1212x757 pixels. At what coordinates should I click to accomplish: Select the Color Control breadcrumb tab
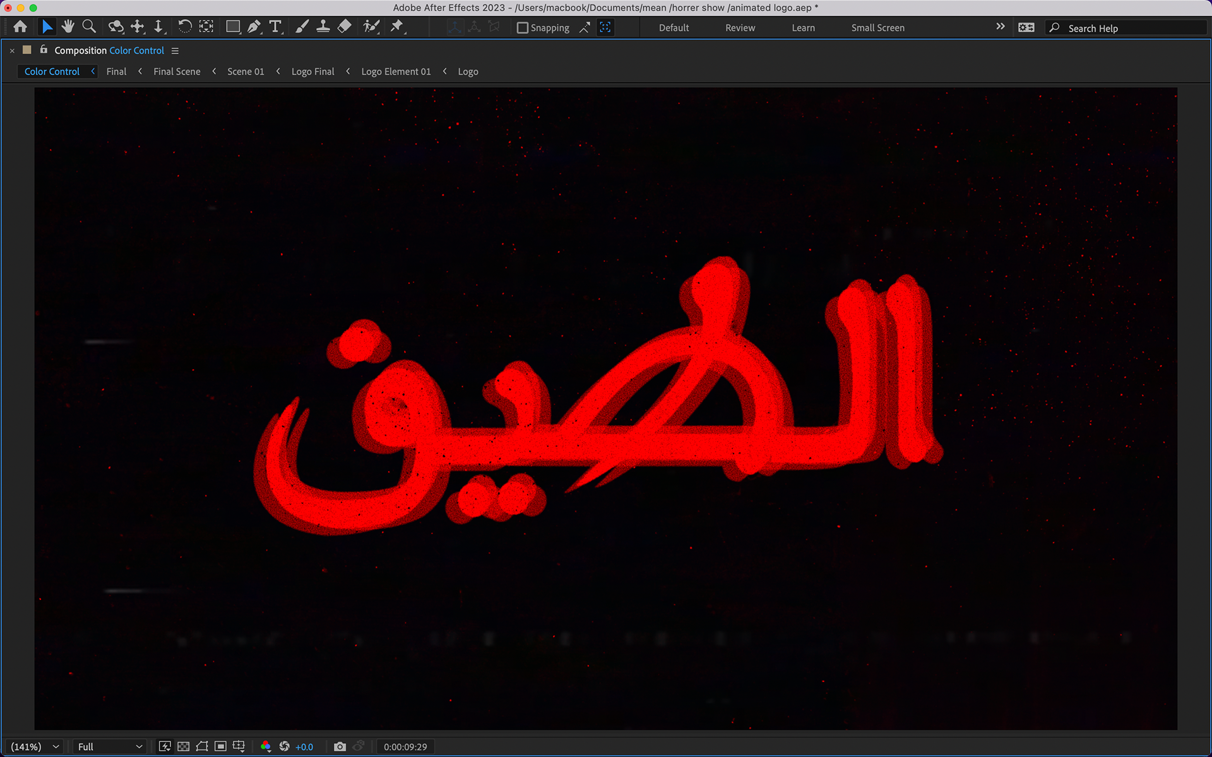(x=52, y=71)
